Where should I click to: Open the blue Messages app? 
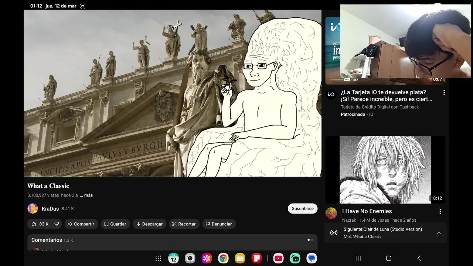coord(312,258)
